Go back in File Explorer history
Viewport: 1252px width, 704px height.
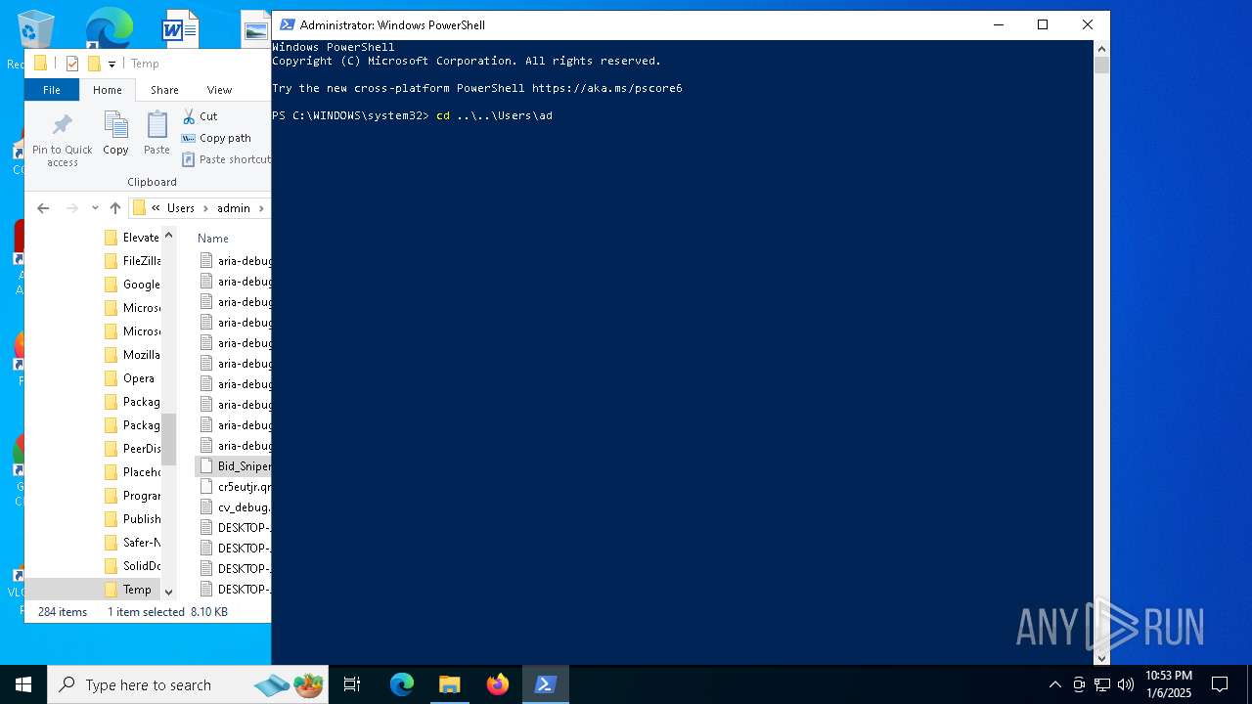(43, 208)
